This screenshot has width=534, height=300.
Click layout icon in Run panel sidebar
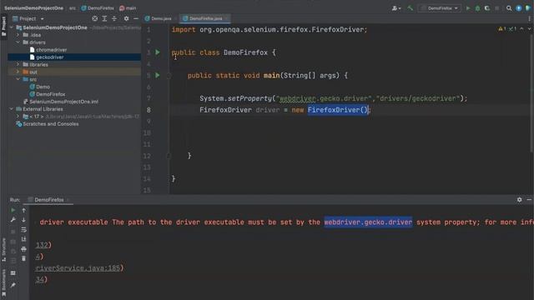tap(13, 273)
